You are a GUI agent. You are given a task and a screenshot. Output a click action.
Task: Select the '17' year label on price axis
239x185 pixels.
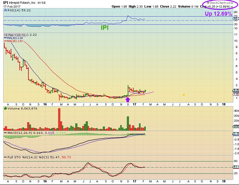[x=134, y=104]
